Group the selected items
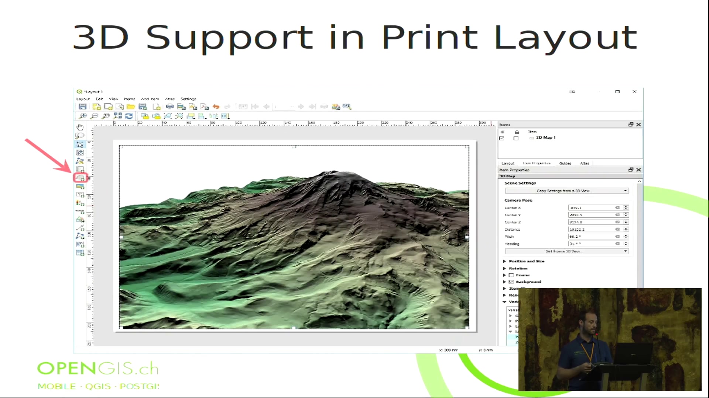The image size is (709, 398). pyautogui.click(x=168, y=116)
